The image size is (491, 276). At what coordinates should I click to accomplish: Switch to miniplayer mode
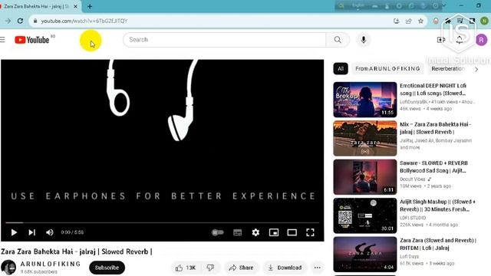(x=274, y=232)
